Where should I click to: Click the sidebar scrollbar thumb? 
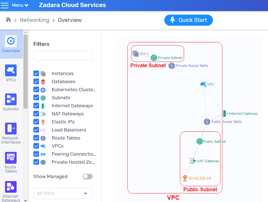coord(25,72)
